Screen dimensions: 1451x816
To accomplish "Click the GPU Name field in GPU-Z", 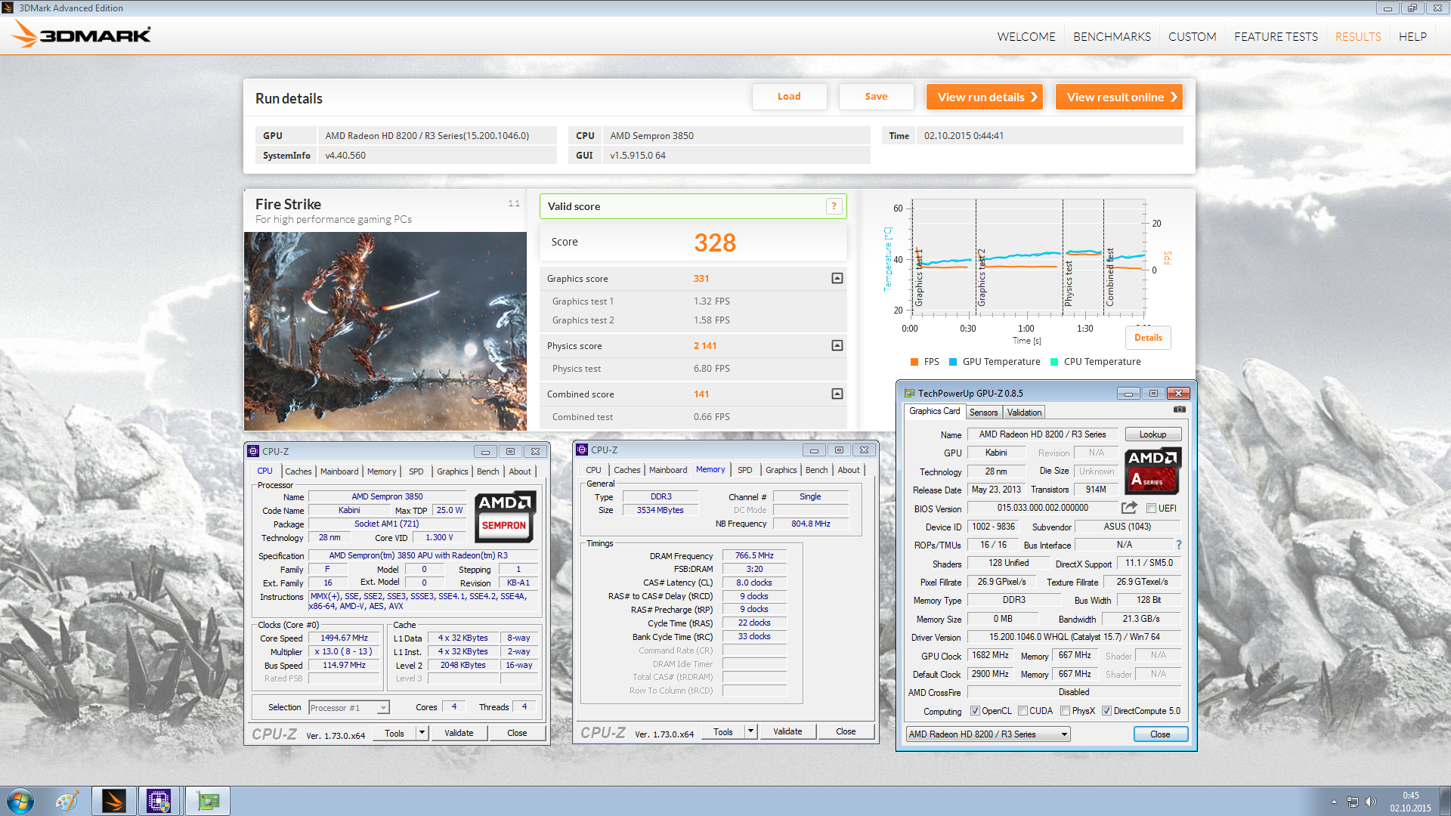I will point(1042,434).
